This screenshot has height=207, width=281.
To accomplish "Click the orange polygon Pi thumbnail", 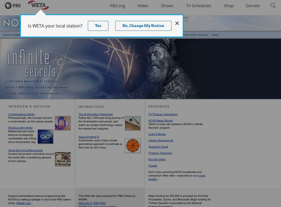I will (133, 145).
